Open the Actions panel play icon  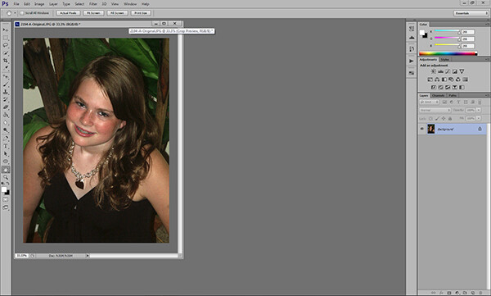412,61
